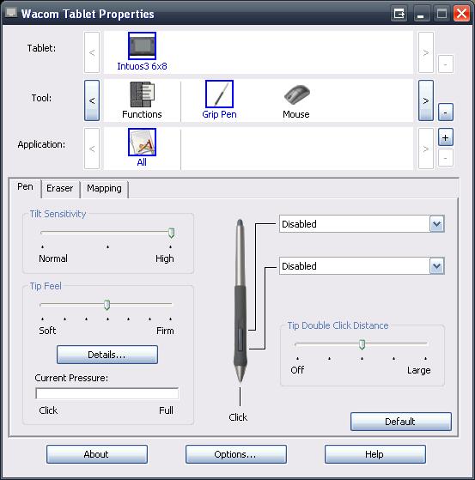Select the All applications icon

pyautogui.click(x=142, y=142)
